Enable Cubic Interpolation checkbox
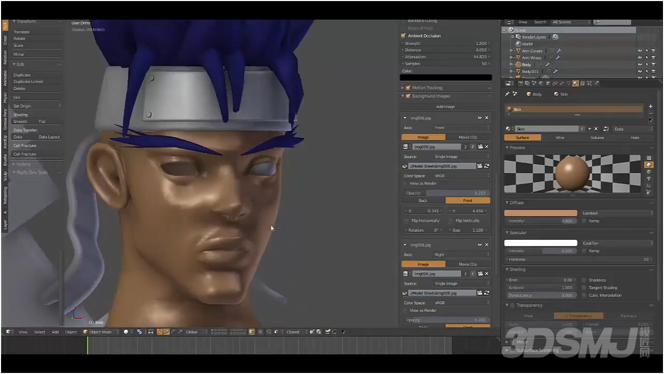Viewport: 664px width, 374px height. pyautogui.click(x=584, y=295)
